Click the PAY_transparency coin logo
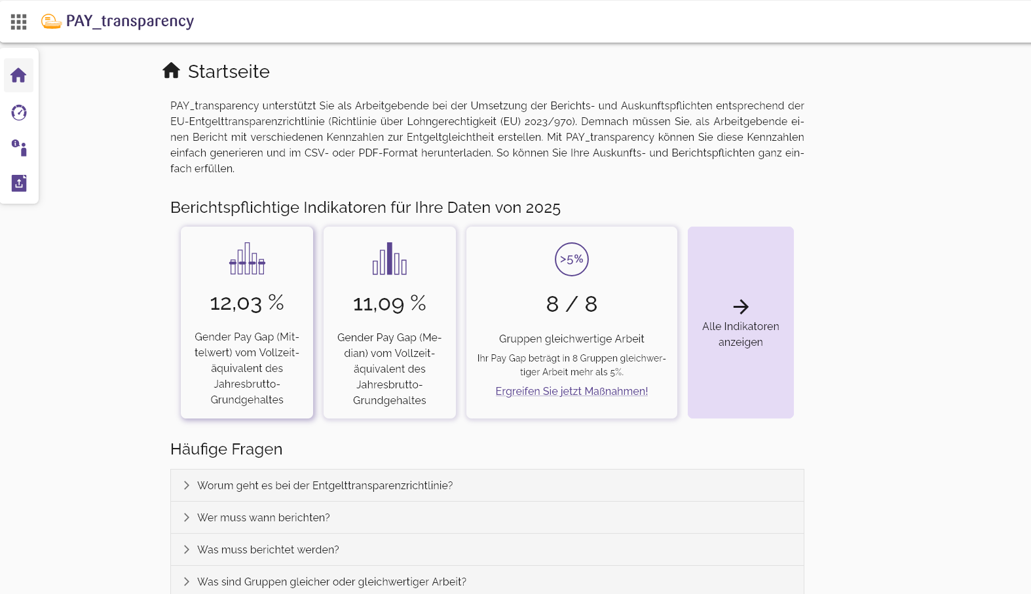1031x594 pixels. click(51, 22)
